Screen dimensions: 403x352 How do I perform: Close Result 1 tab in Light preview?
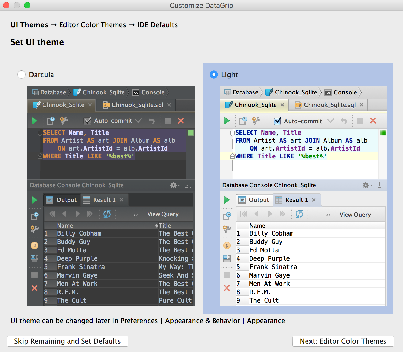(314, 200)
